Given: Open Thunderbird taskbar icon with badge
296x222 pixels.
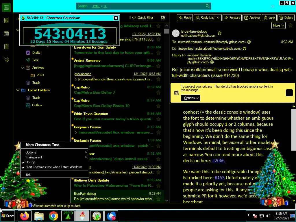Looking at the screenshot, I should tap(111, 216).
